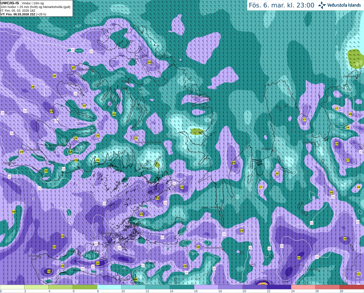364x293 pixels.
Task: Click the Gjögurflugvöllur station label
Action: 200,97
